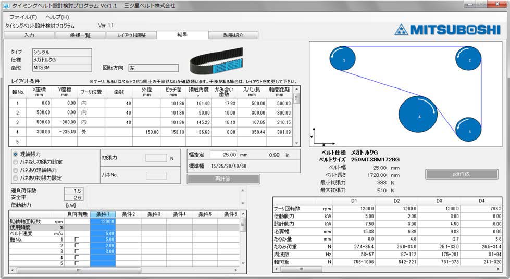
Task: Click X座標 cell 300.00 of 軸No. 4
Action: click(x=39, y=132)
